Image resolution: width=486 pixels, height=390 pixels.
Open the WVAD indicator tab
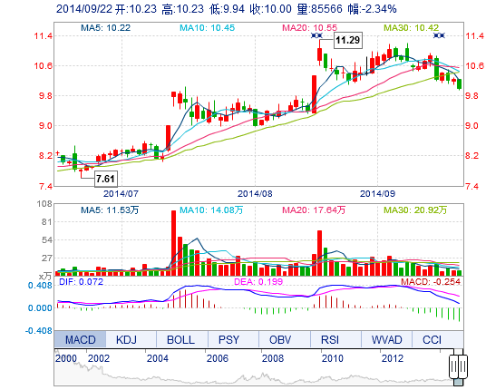(386, 339)
